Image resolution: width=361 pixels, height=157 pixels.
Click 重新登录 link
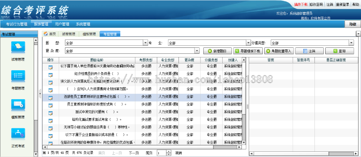[x=343, y=4]
